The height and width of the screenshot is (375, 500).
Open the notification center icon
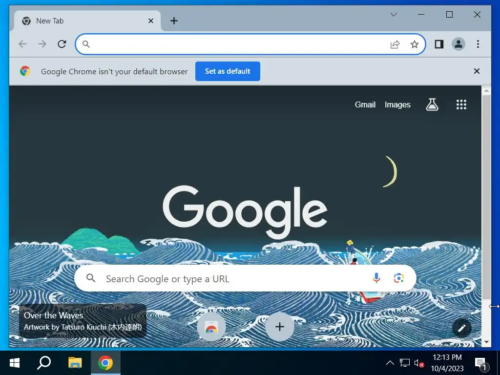click(x=481, y=363)
